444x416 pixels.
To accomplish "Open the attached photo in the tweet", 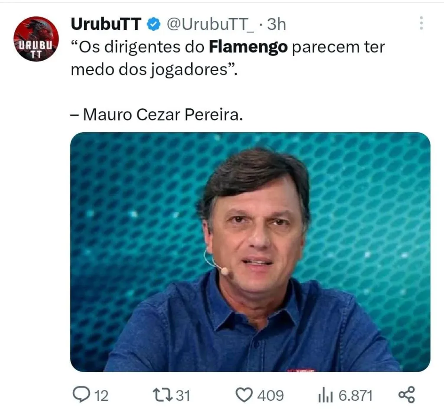I will pyautogui.click(x=250, y=252).
